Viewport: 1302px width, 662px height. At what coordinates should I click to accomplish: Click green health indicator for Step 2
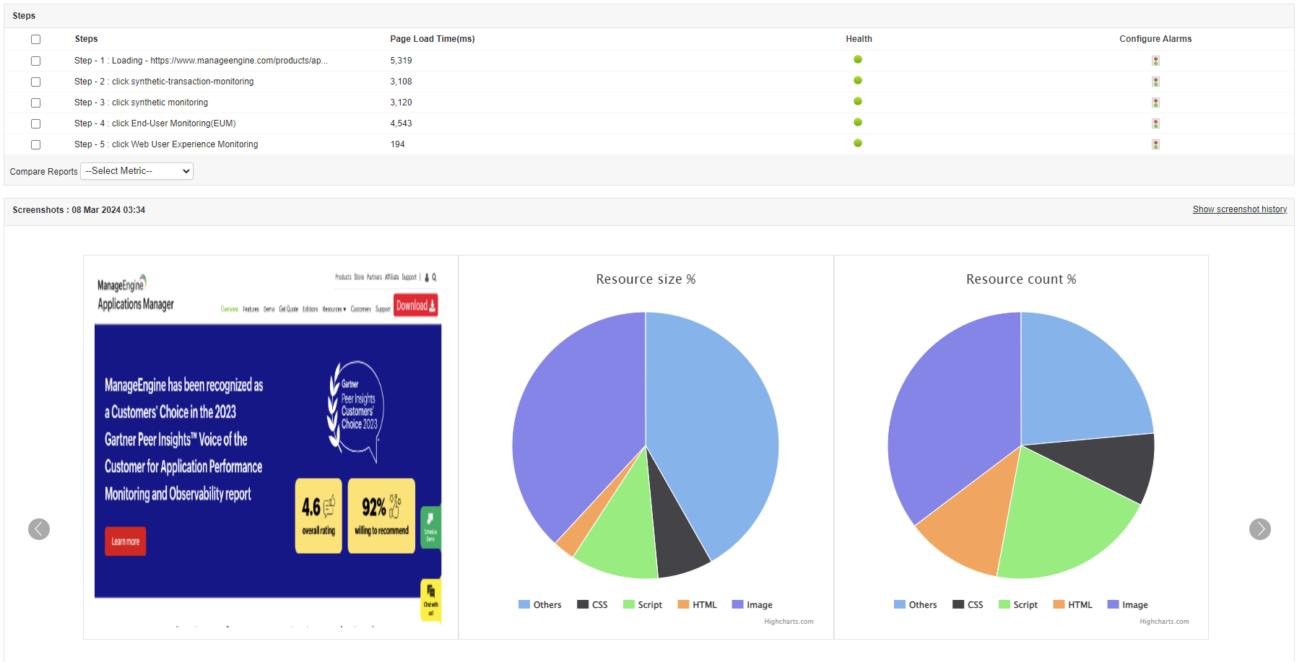(857, 80)
